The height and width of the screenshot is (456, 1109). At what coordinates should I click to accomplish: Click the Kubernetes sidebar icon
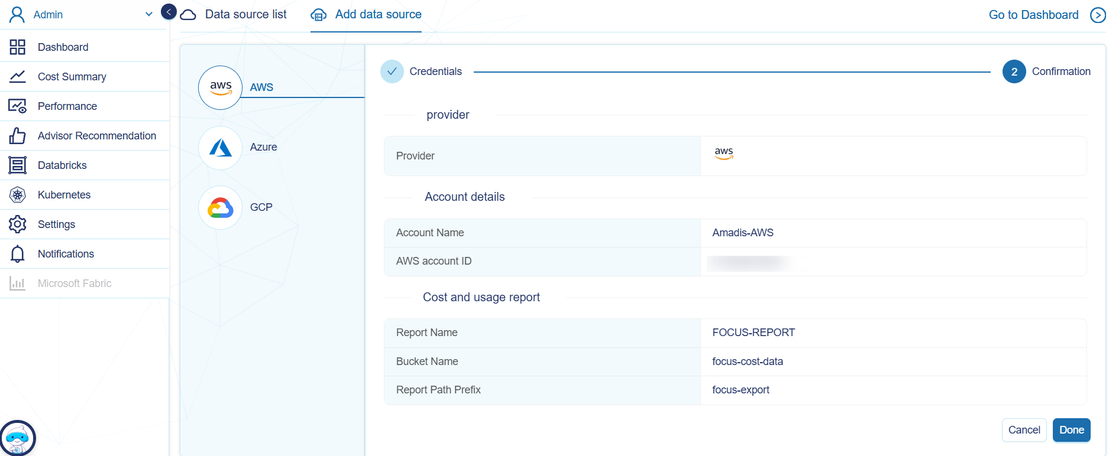18,195
